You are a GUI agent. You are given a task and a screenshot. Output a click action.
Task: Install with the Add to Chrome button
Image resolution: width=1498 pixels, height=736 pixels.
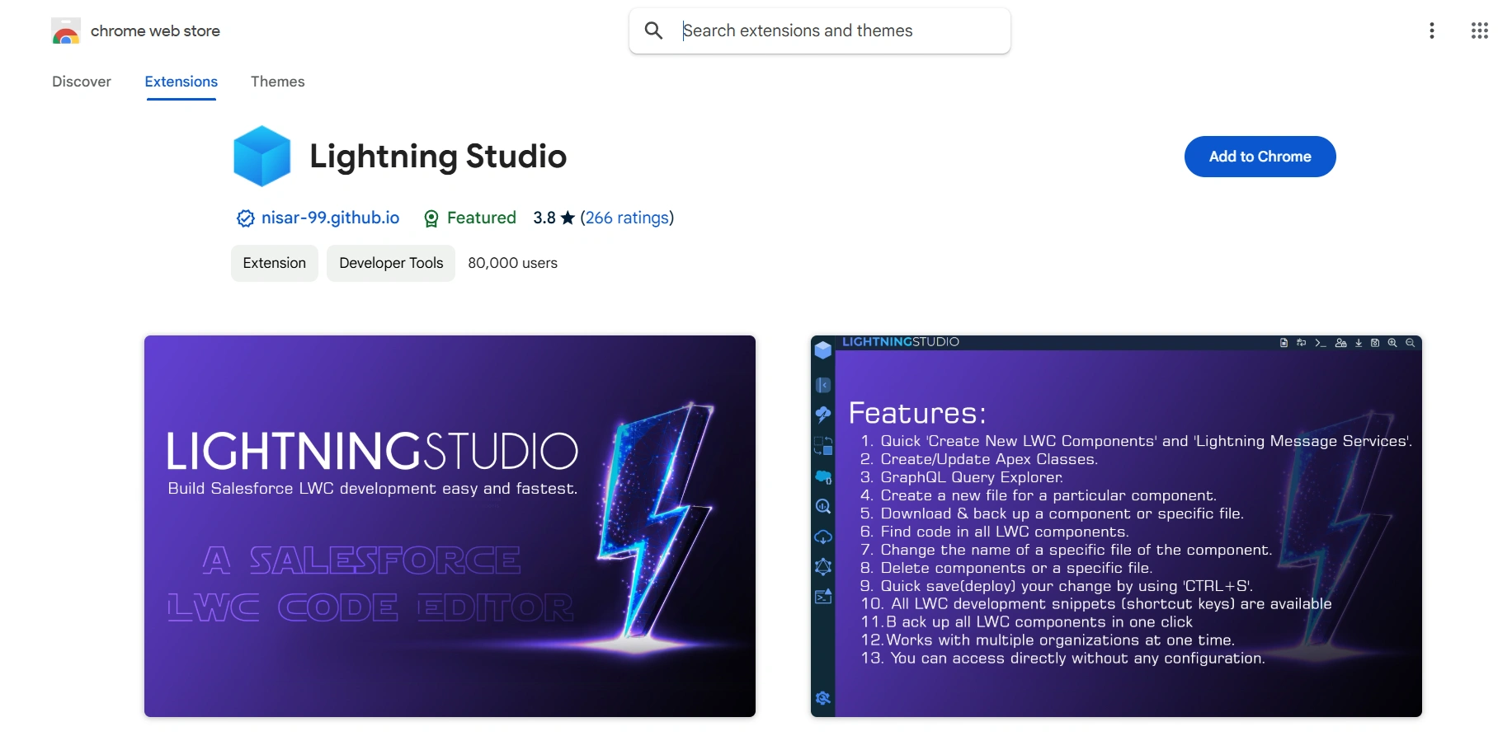click(x=1260, y=157)
